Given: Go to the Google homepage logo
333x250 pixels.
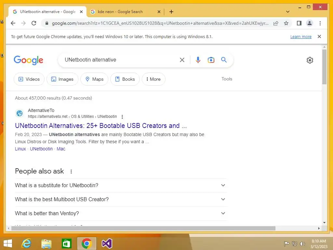Looking at the screenshot, I should (29, 60).
